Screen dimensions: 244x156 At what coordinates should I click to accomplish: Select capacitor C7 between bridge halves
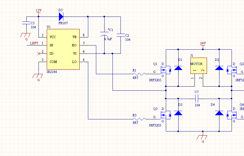[x=197, y=99]
